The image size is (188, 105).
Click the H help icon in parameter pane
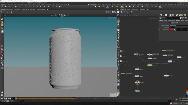coord(183,18)
